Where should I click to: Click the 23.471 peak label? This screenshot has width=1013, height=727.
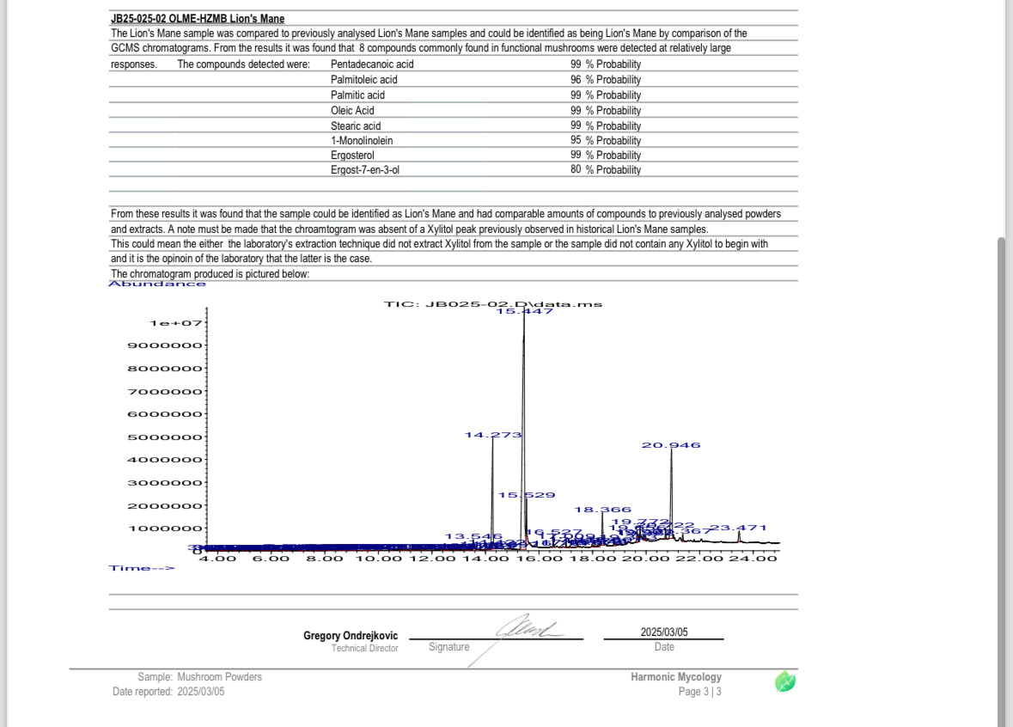pos(738,528)
